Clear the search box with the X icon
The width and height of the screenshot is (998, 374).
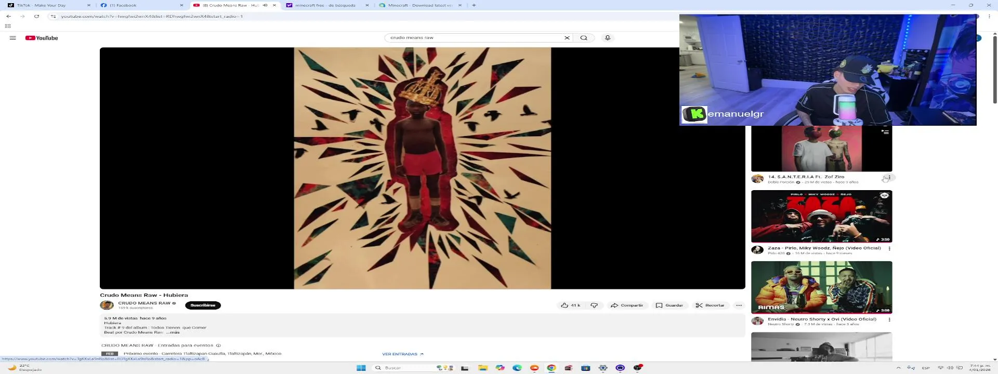point(567,37)
